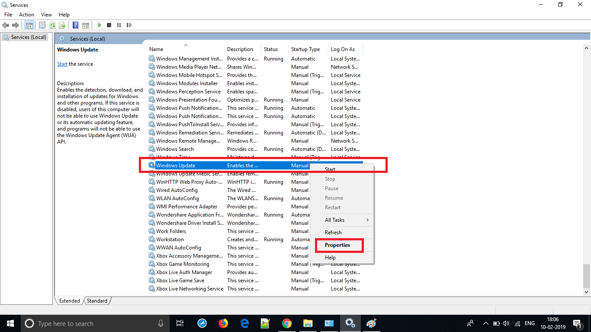Screen dimensions: 591x332
Task: Switch to the Standard tab
Action: point(97,301)
